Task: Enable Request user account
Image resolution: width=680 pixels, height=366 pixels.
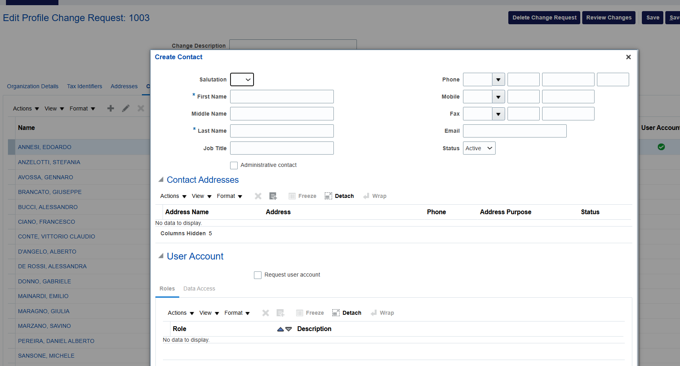Action: click(258, 275)
